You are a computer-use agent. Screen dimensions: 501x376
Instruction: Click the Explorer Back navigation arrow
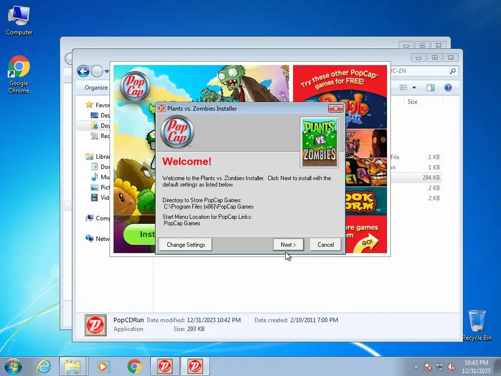[x=83, y=71]
